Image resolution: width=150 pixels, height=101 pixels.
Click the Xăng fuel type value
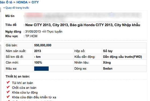(107, 63)
